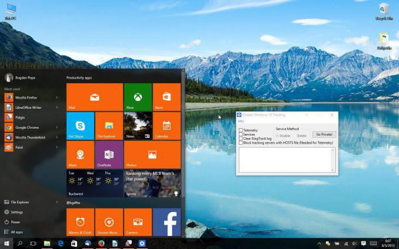
Task: Open the Groove Music tile
Action: (x=109, y=222)
